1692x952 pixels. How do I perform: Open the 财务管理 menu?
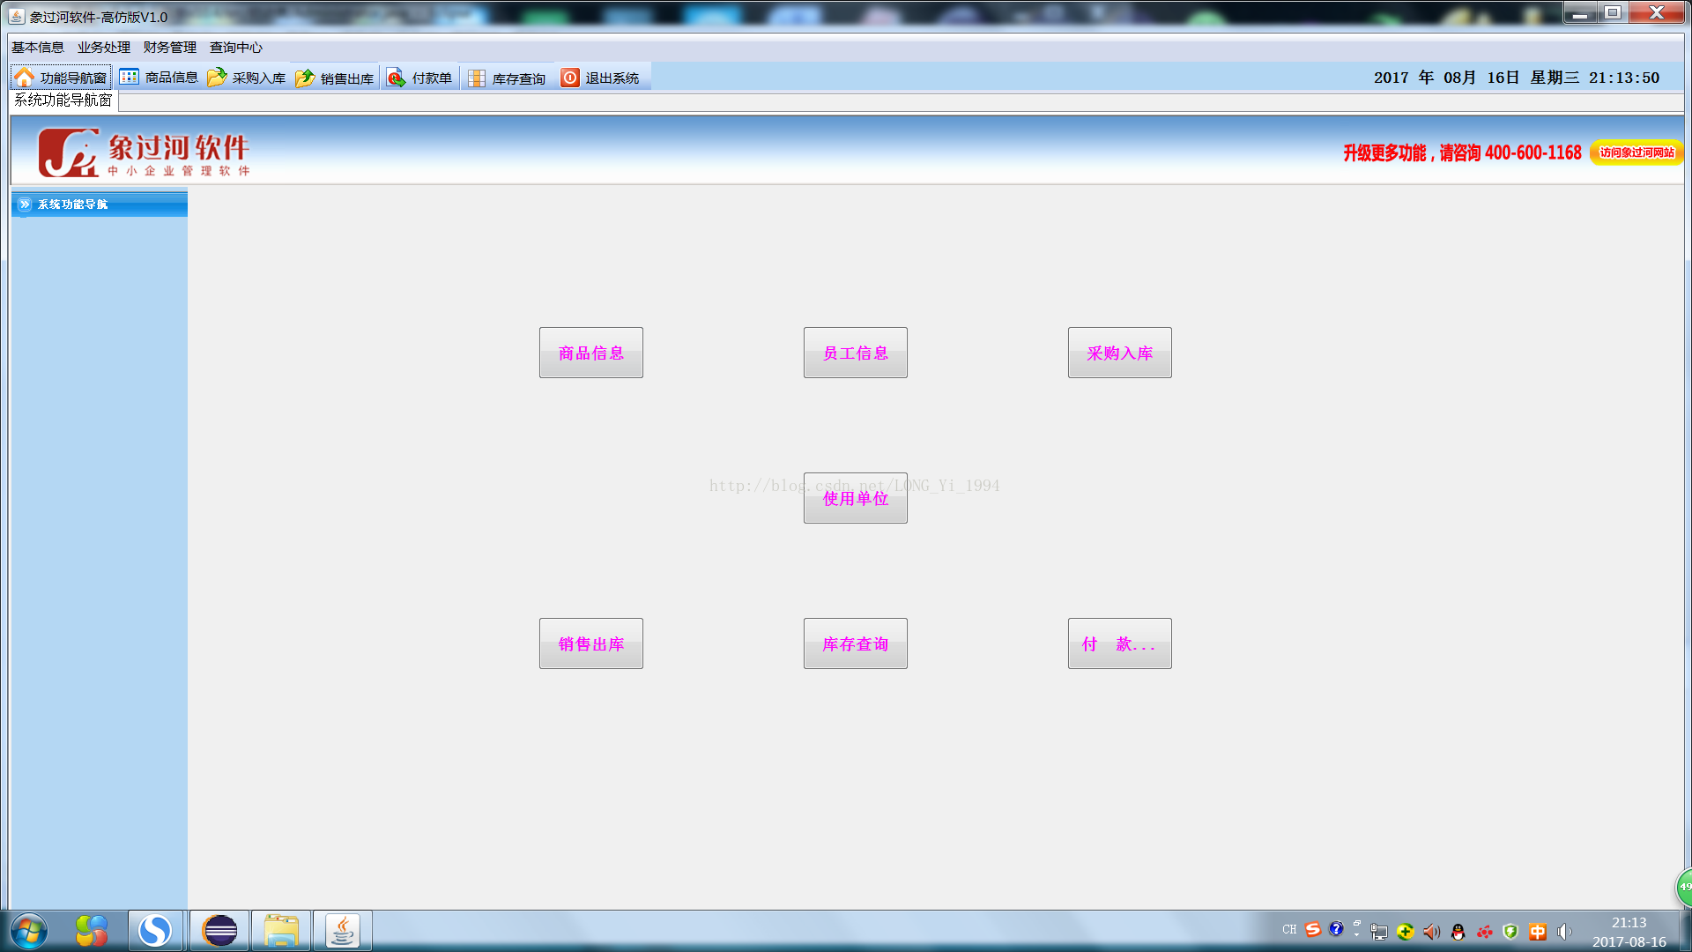170,48
